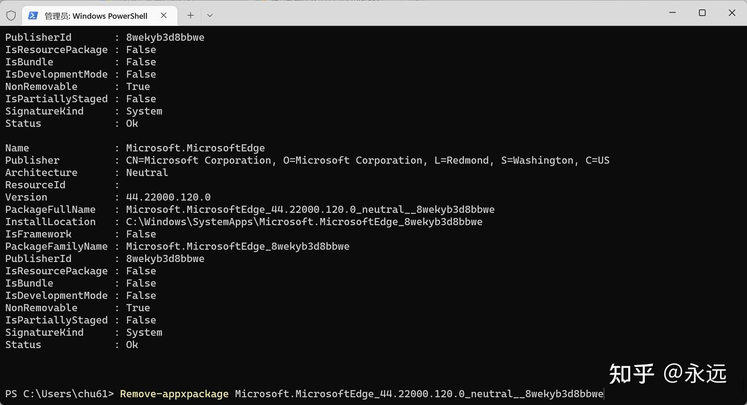Maximize the terminal window
This screenshot has height=405, width=747.
click(x=702, y=13)
